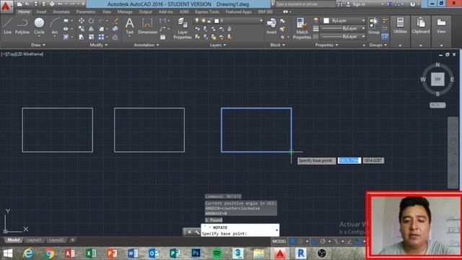Toggle layer on/off lightbulb in layer list
This screenshot has width=462, height=260.
coord(197,21)
